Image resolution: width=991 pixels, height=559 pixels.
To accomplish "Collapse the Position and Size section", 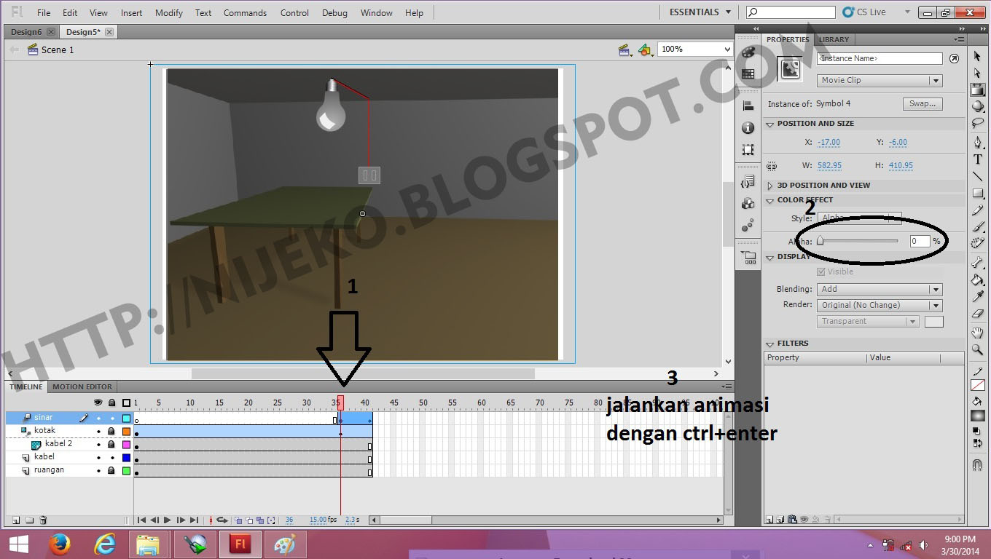I will tap(770, 124).
